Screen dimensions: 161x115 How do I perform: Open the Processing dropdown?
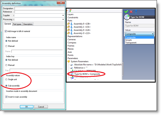pyautogui.click(x=63, y=19)
